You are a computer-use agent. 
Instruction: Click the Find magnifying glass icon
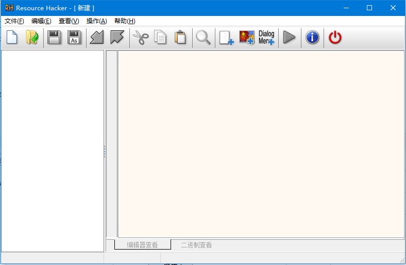[204, 38]
